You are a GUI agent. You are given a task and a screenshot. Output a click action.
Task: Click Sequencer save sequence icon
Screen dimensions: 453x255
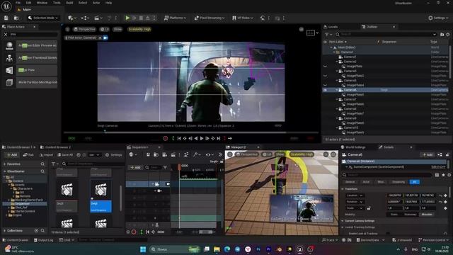148,155
